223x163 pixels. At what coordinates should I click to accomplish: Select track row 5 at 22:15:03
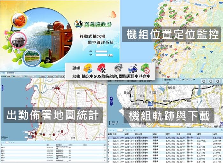point(165,150)
